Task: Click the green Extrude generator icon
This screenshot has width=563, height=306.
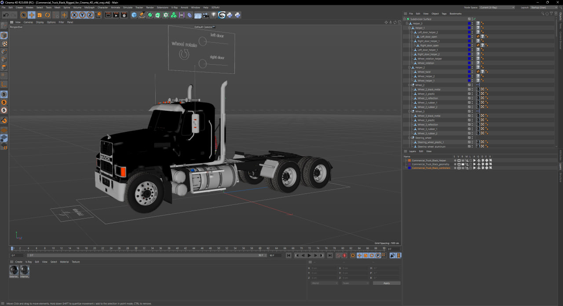Action: tap(158, 15)
